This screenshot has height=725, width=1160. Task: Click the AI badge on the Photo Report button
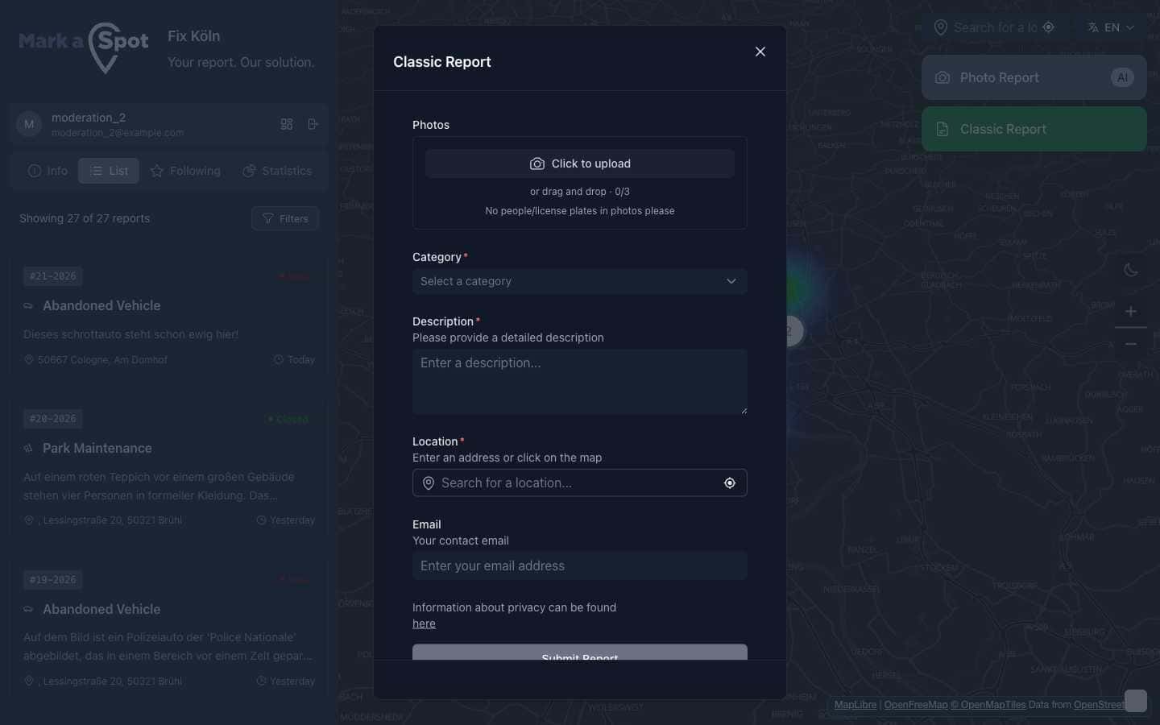point(1122,77)
